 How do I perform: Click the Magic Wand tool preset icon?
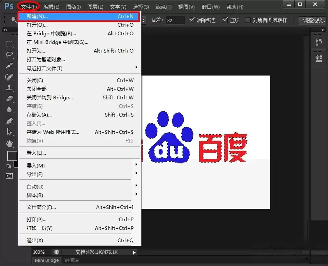(x=14, y=20)
